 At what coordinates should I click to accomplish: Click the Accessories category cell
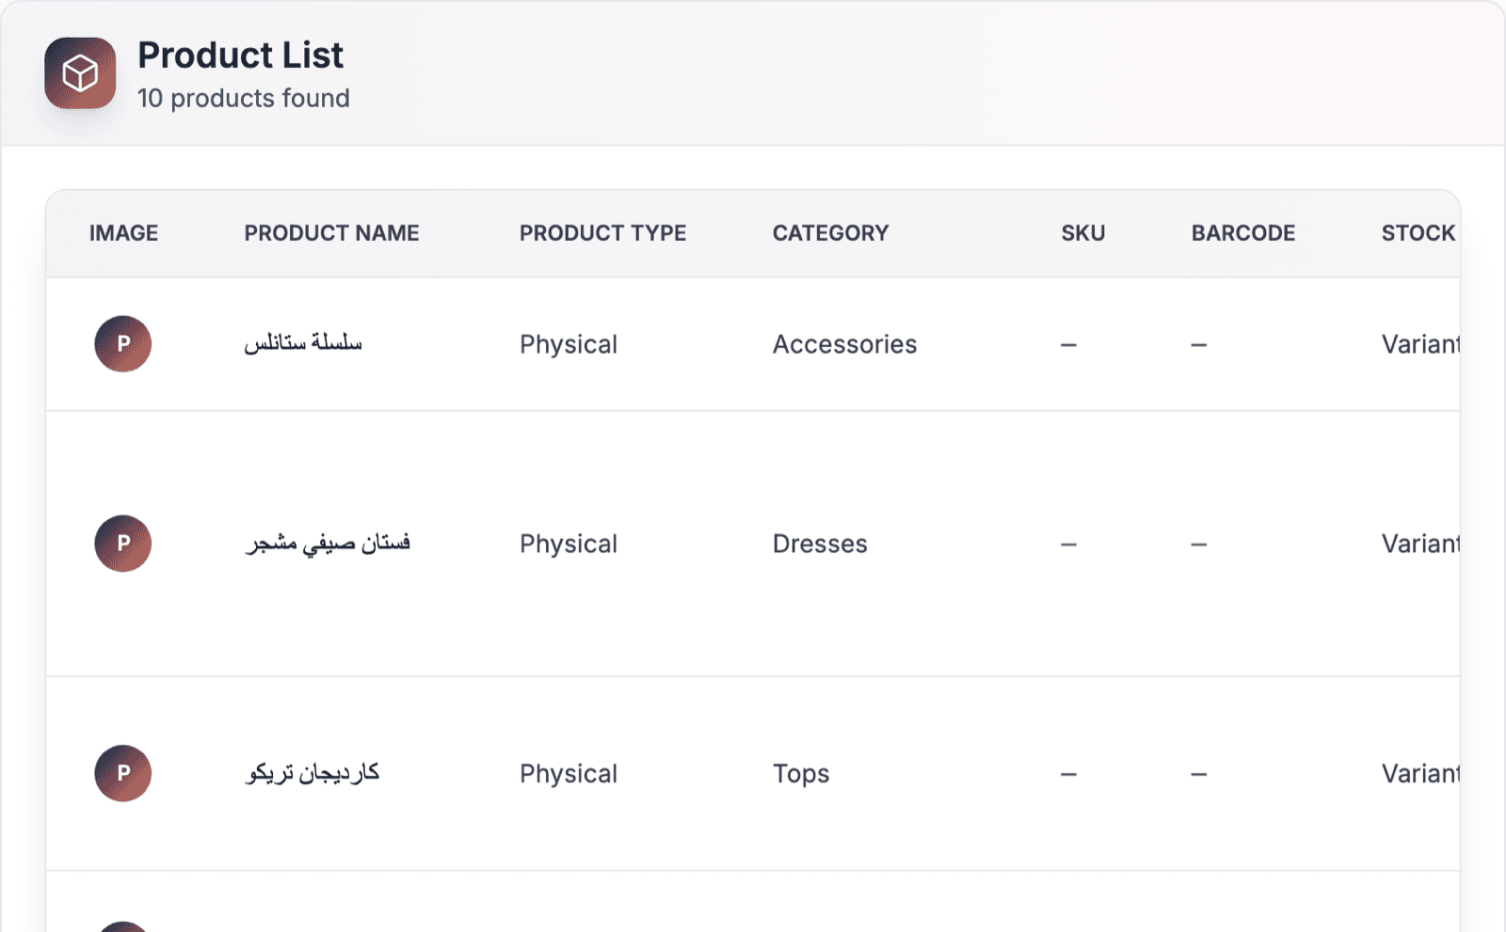[x=844, y=344]
